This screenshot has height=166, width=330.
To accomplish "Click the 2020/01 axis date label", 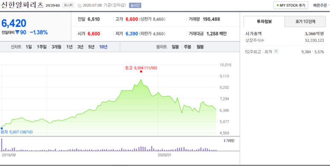I will pos(165,155).
